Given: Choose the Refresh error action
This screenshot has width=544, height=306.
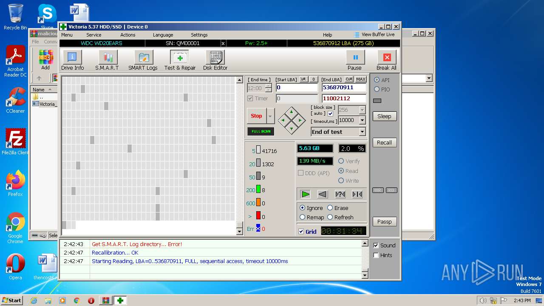Looking at the screenshot, I should [x=340, y=217].
